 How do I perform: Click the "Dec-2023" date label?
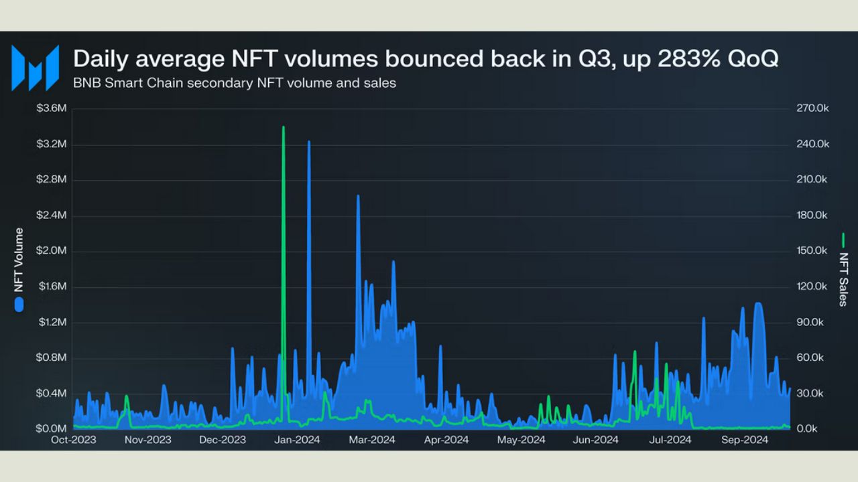tap(223, 440)
